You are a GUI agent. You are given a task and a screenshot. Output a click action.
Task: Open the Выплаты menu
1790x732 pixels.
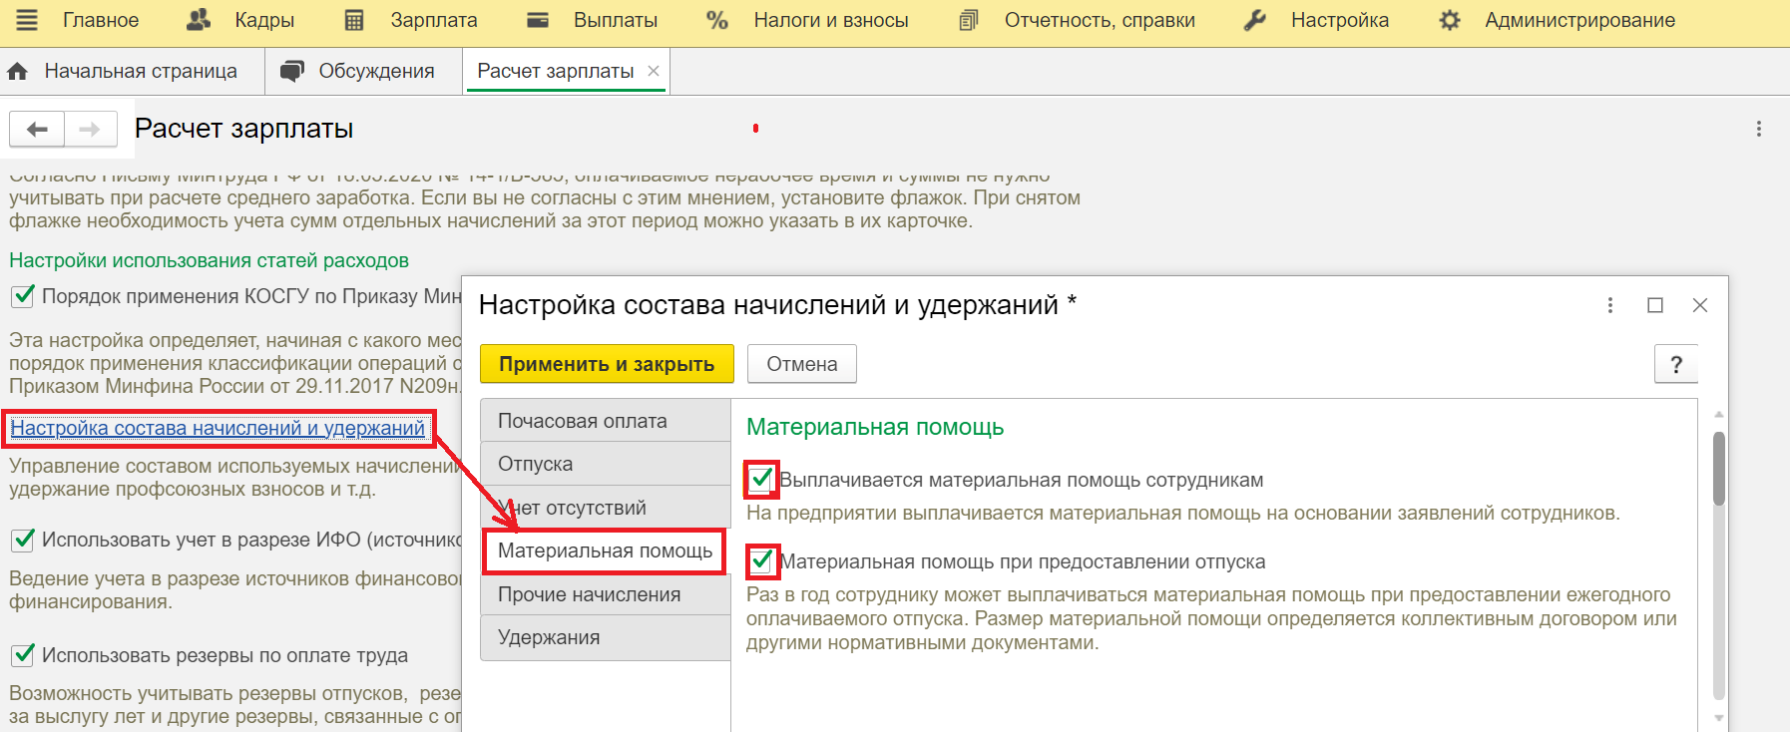(x=616, y=20)
